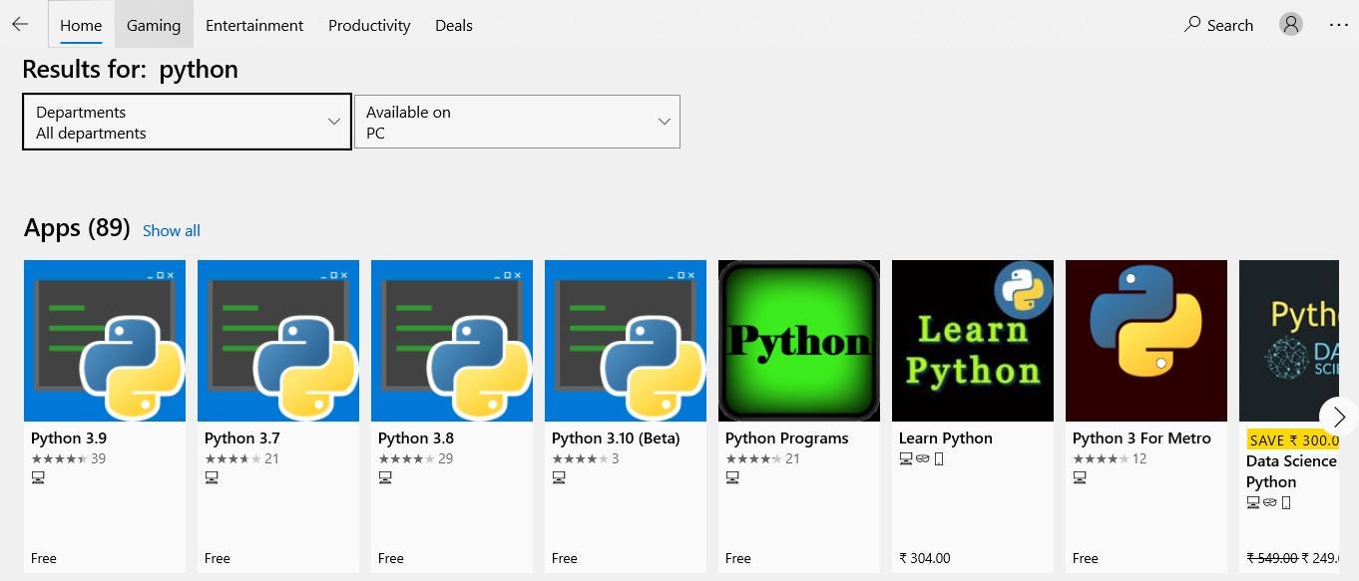This screenshot has width=1359, height=581.
Task: Click the back arrow
Action: 18,24
